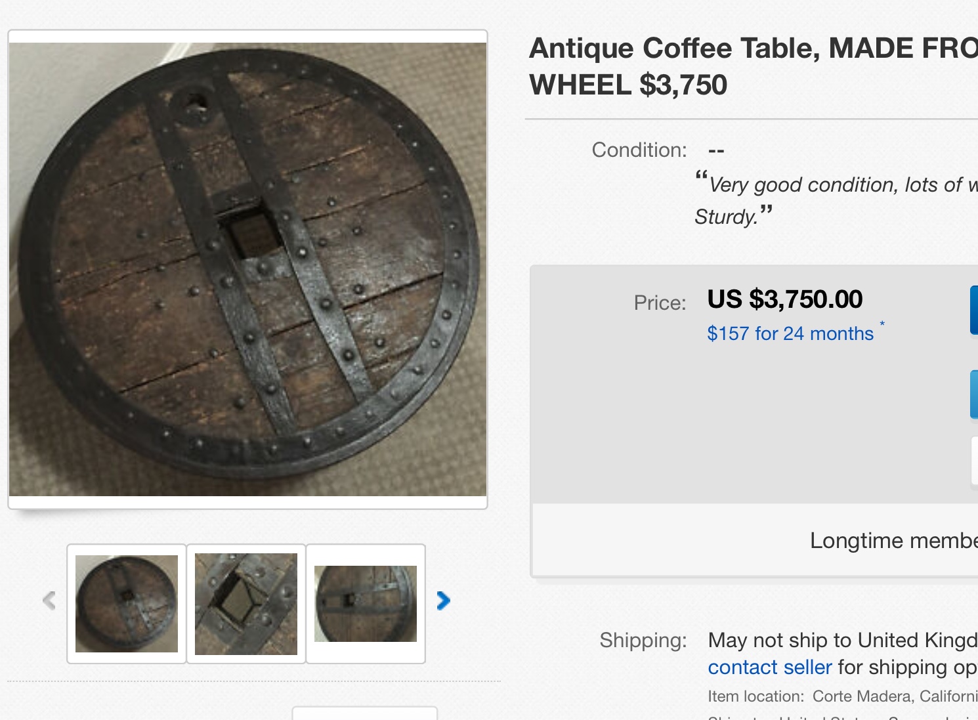Click the gray previous-thumbnails arrow
This screenshot has height=720, width=978.
pyautogui.click(x=49, y=601)
